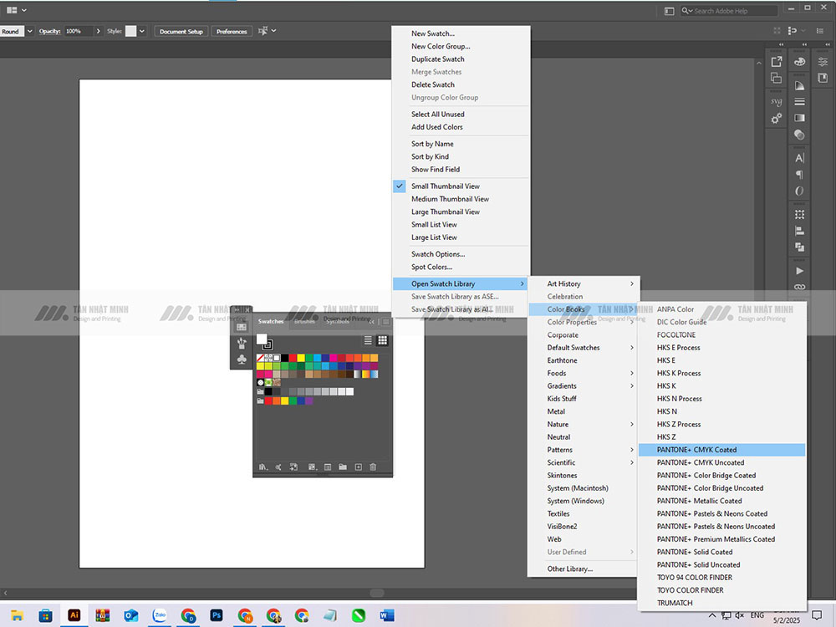
Task: Select PANTONE+ Solid Coated color book
Action: pyautogui.click(x=722, y=553)
